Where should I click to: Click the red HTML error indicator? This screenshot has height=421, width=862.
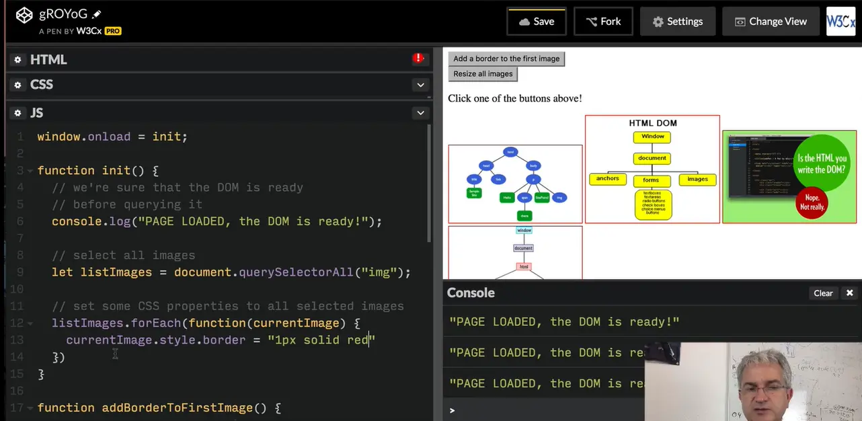(x=418, y=59)
